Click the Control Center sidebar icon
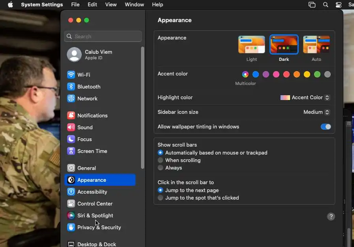 tap(71, 204)
